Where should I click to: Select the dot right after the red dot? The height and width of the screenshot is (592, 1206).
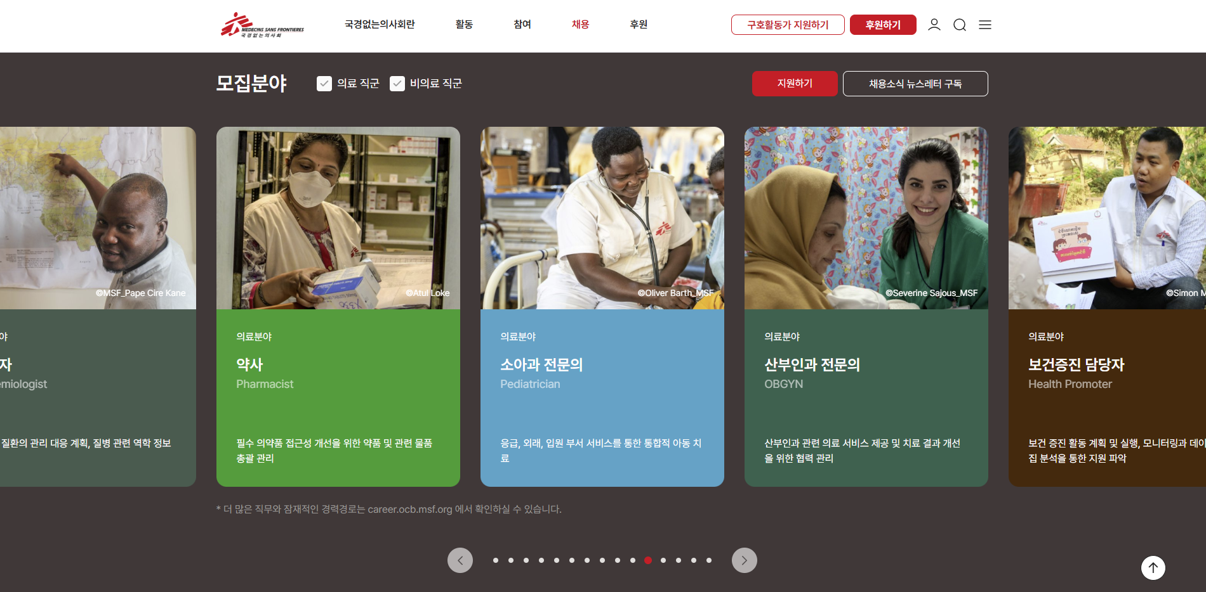click(x=663, y=560)
